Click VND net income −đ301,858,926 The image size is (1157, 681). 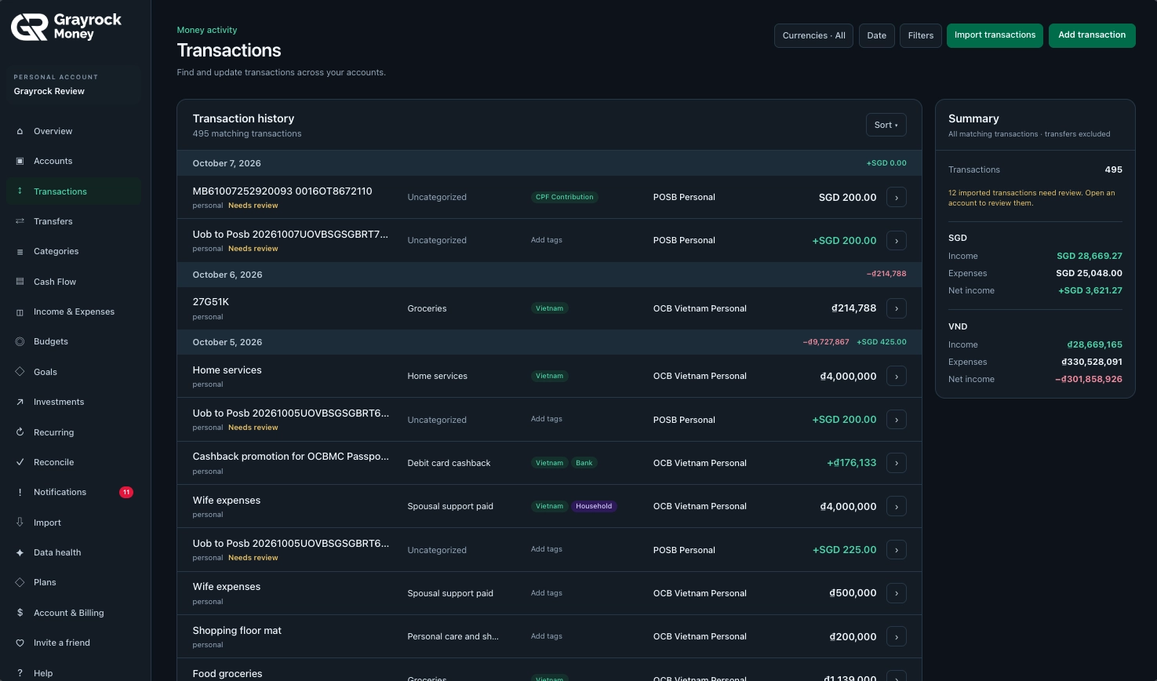[x=1089, y=379]
